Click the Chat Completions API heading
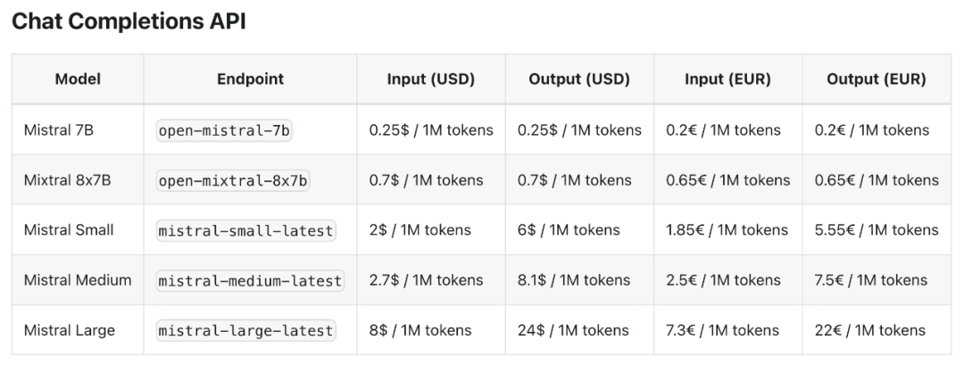This screenshot has width=964, height=365. point(129,22)
